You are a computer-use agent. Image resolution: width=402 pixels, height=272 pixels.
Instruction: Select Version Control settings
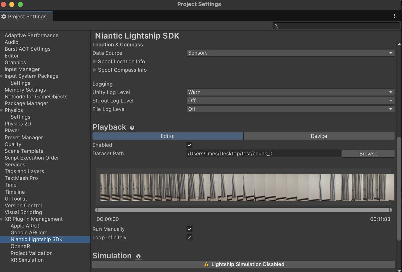point(23,206)
